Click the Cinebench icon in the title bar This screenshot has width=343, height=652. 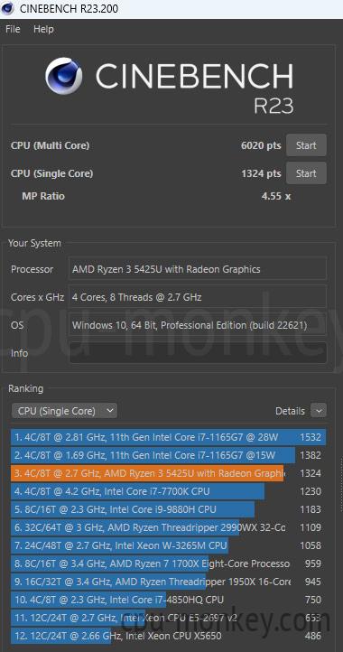tap(7, 8)
